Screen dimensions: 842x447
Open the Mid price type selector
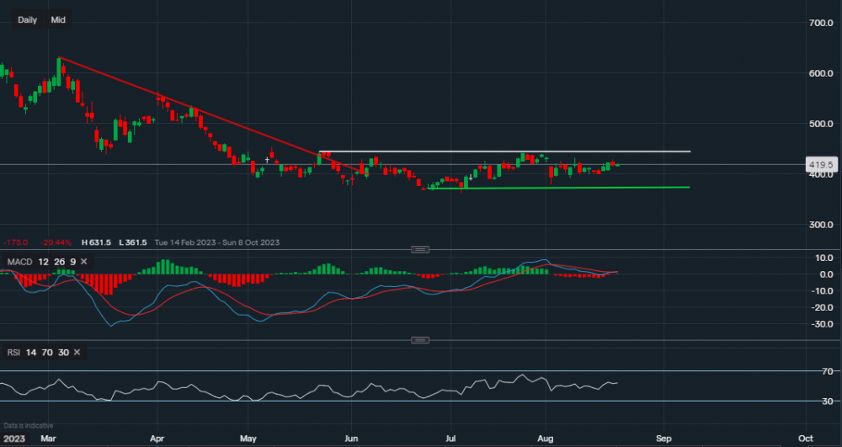[x=58, y=19]
